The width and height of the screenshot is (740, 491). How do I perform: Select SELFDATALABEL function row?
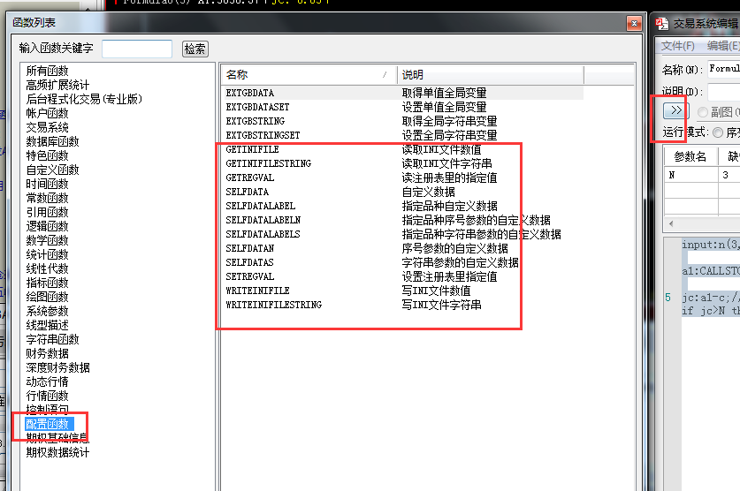click(402, 206)
